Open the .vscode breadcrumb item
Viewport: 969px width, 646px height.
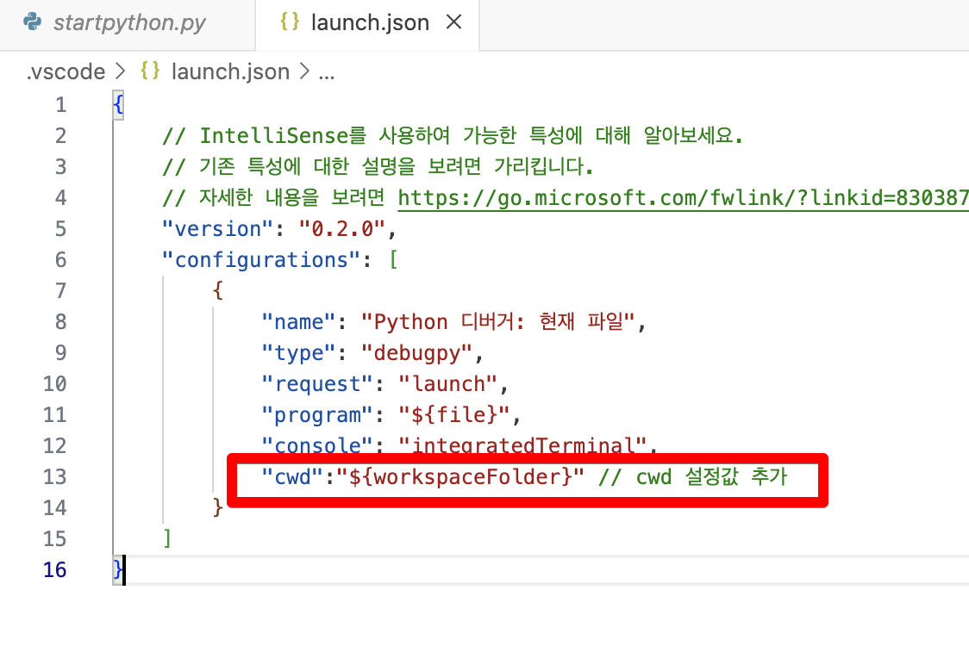pos(65,71)
